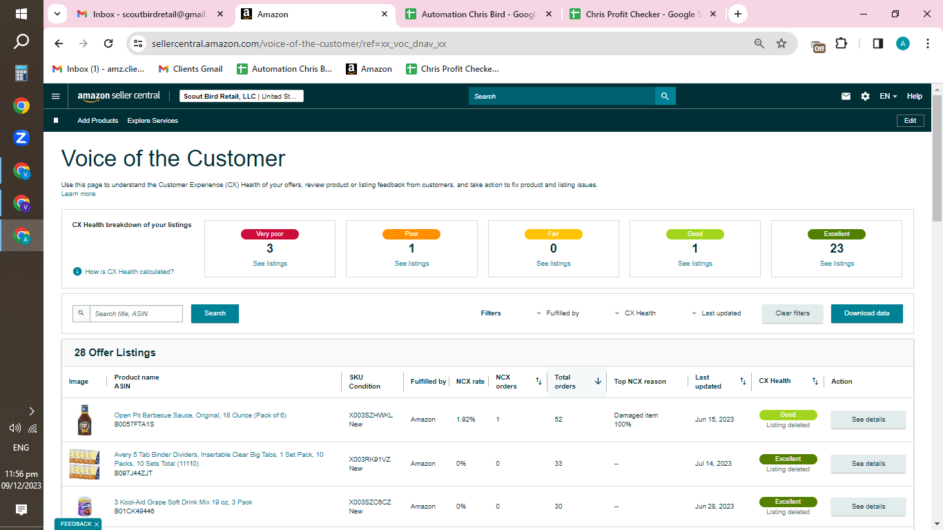The width and height of the screenshot is (943, 530).
Task: Click the browser zoom magnifier icon
Action: click(x=759, y=43)
